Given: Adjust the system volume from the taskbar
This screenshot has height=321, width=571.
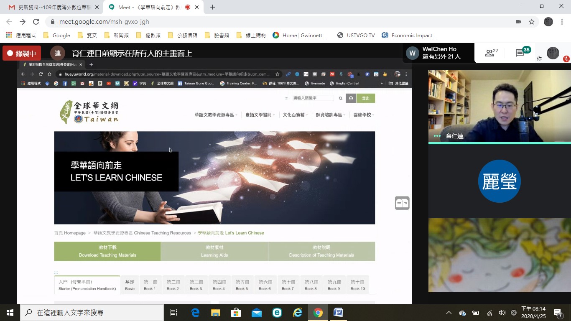Looking at the screenshot, I should pos(502,313).
